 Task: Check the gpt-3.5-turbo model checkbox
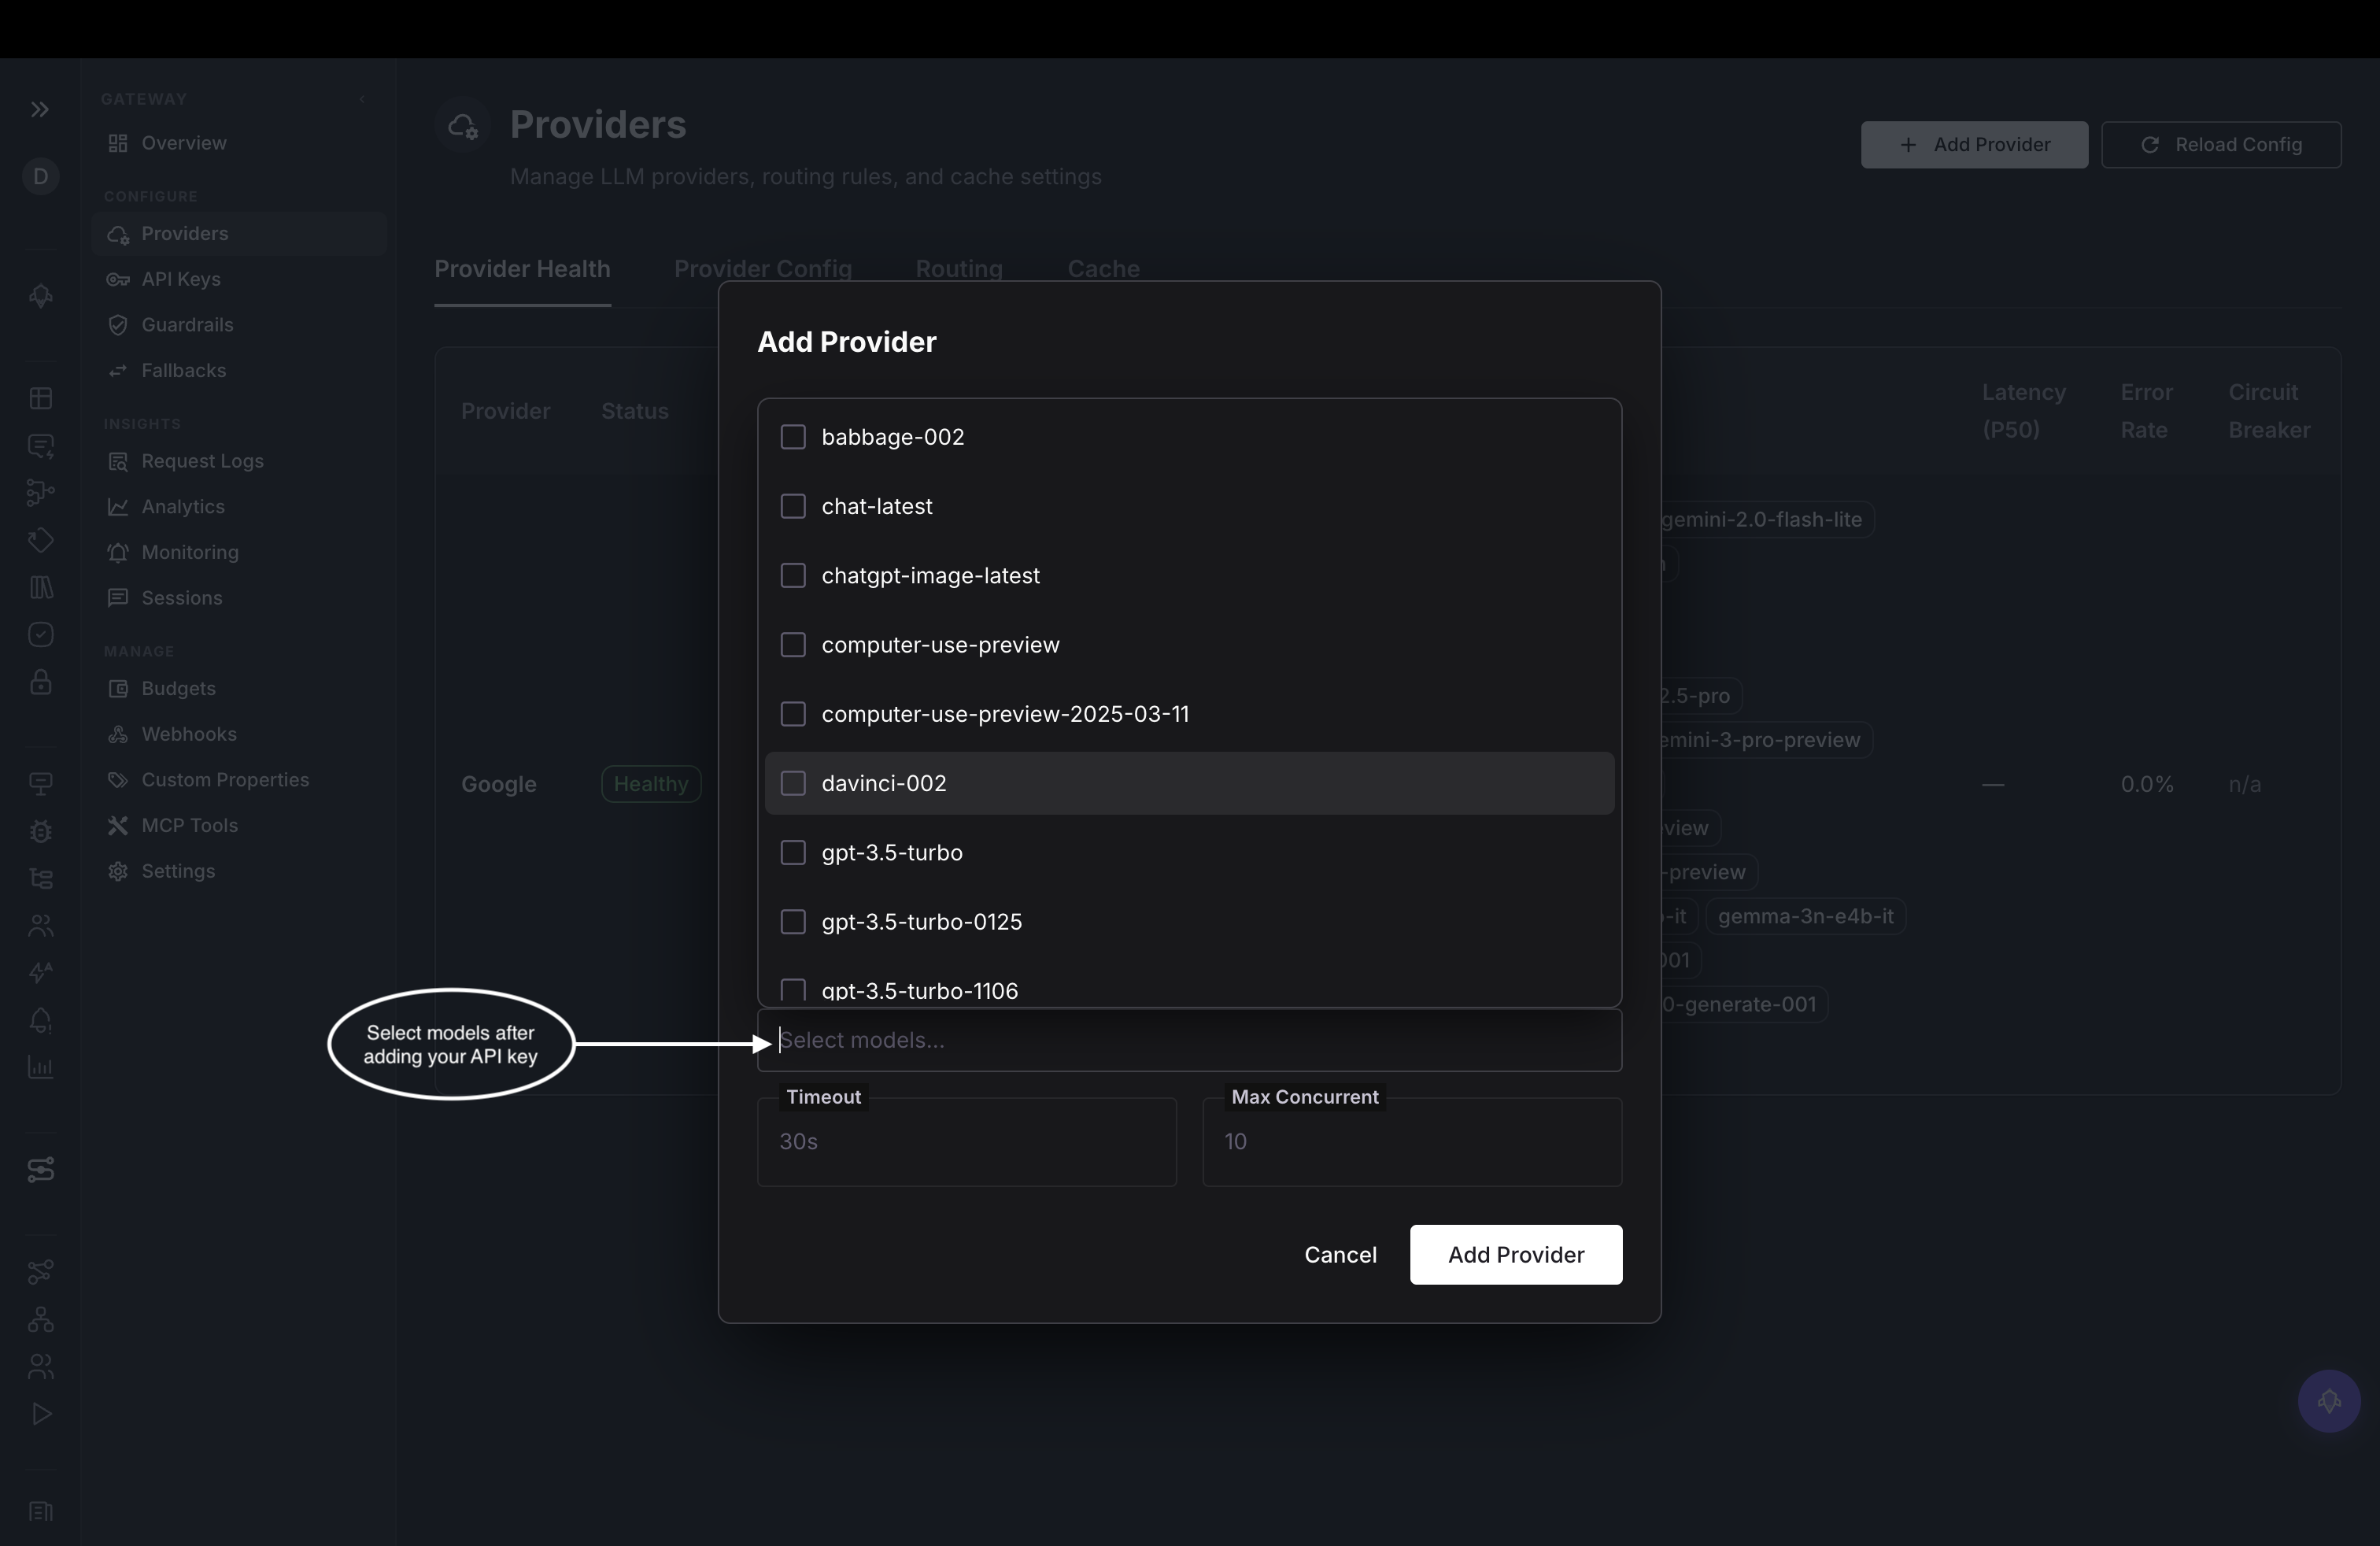[793, 852]
